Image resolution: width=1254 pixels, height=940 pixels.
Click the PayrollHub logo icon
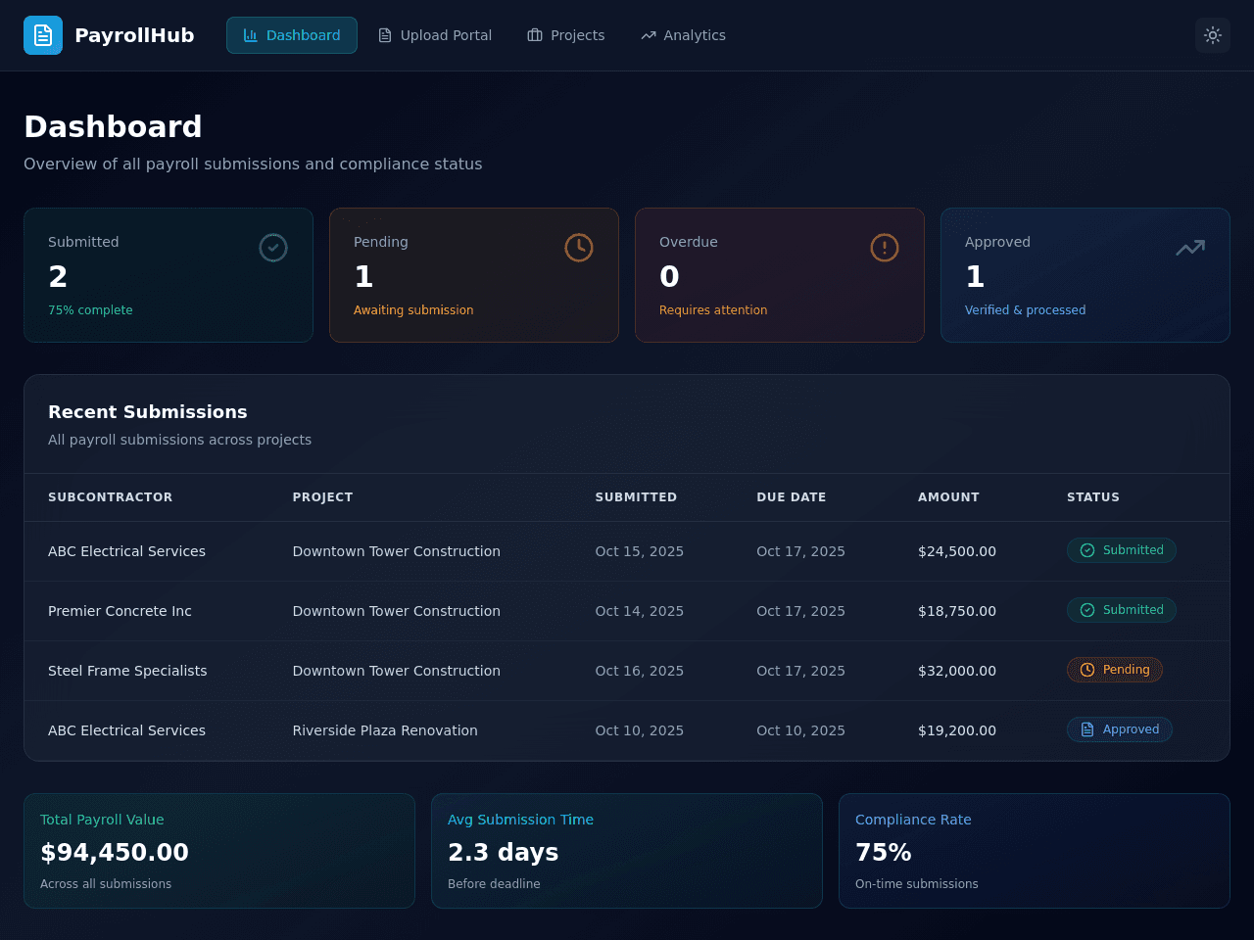[43, 35]
